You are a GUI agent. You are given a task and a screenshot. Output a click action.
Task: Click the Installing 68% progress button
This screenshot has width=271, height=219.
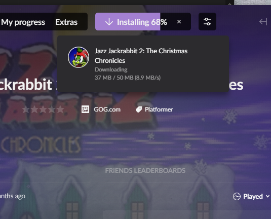137,22
